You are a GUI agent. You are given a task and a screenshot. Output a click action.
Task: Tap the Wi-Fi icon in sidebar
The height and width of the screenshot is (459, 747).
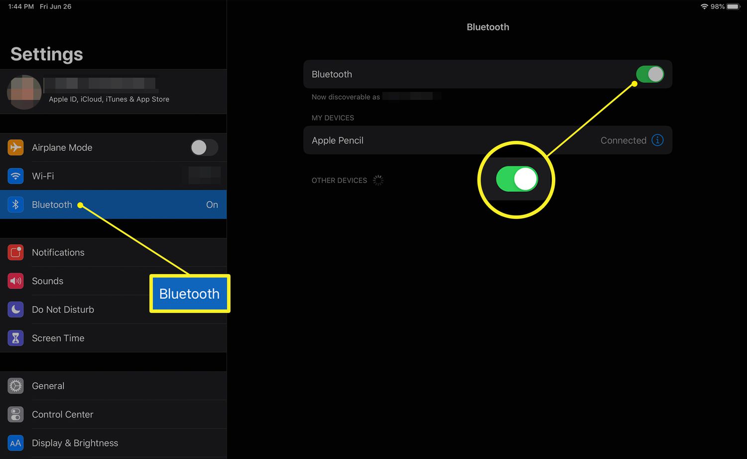(15, 176)
